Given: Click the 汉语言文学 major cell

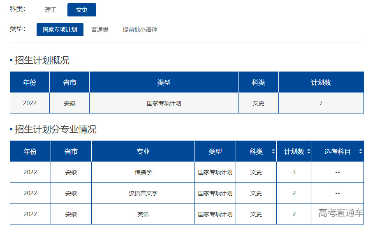Looking at the screenshot, I should pyautogui.click(x=143, y=193).
